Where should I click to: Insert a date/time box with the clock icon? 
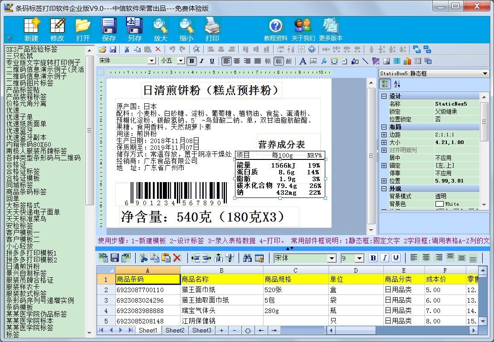pos(334,61)
